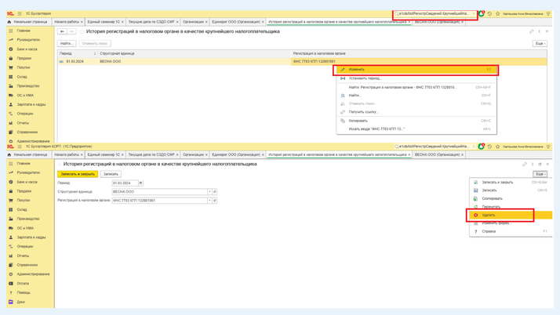Open "Зарплата и кадры" in the upper sidebar

31,104
